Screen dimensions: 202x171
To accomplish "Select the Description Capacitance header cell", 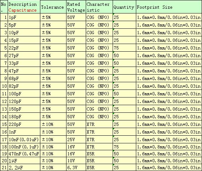I will [24, 7].
